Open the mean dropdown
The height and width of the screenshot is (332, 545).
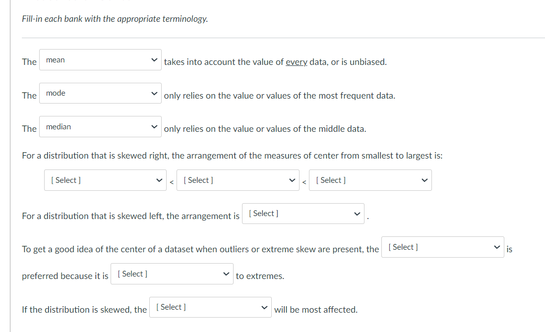(99, 59)
